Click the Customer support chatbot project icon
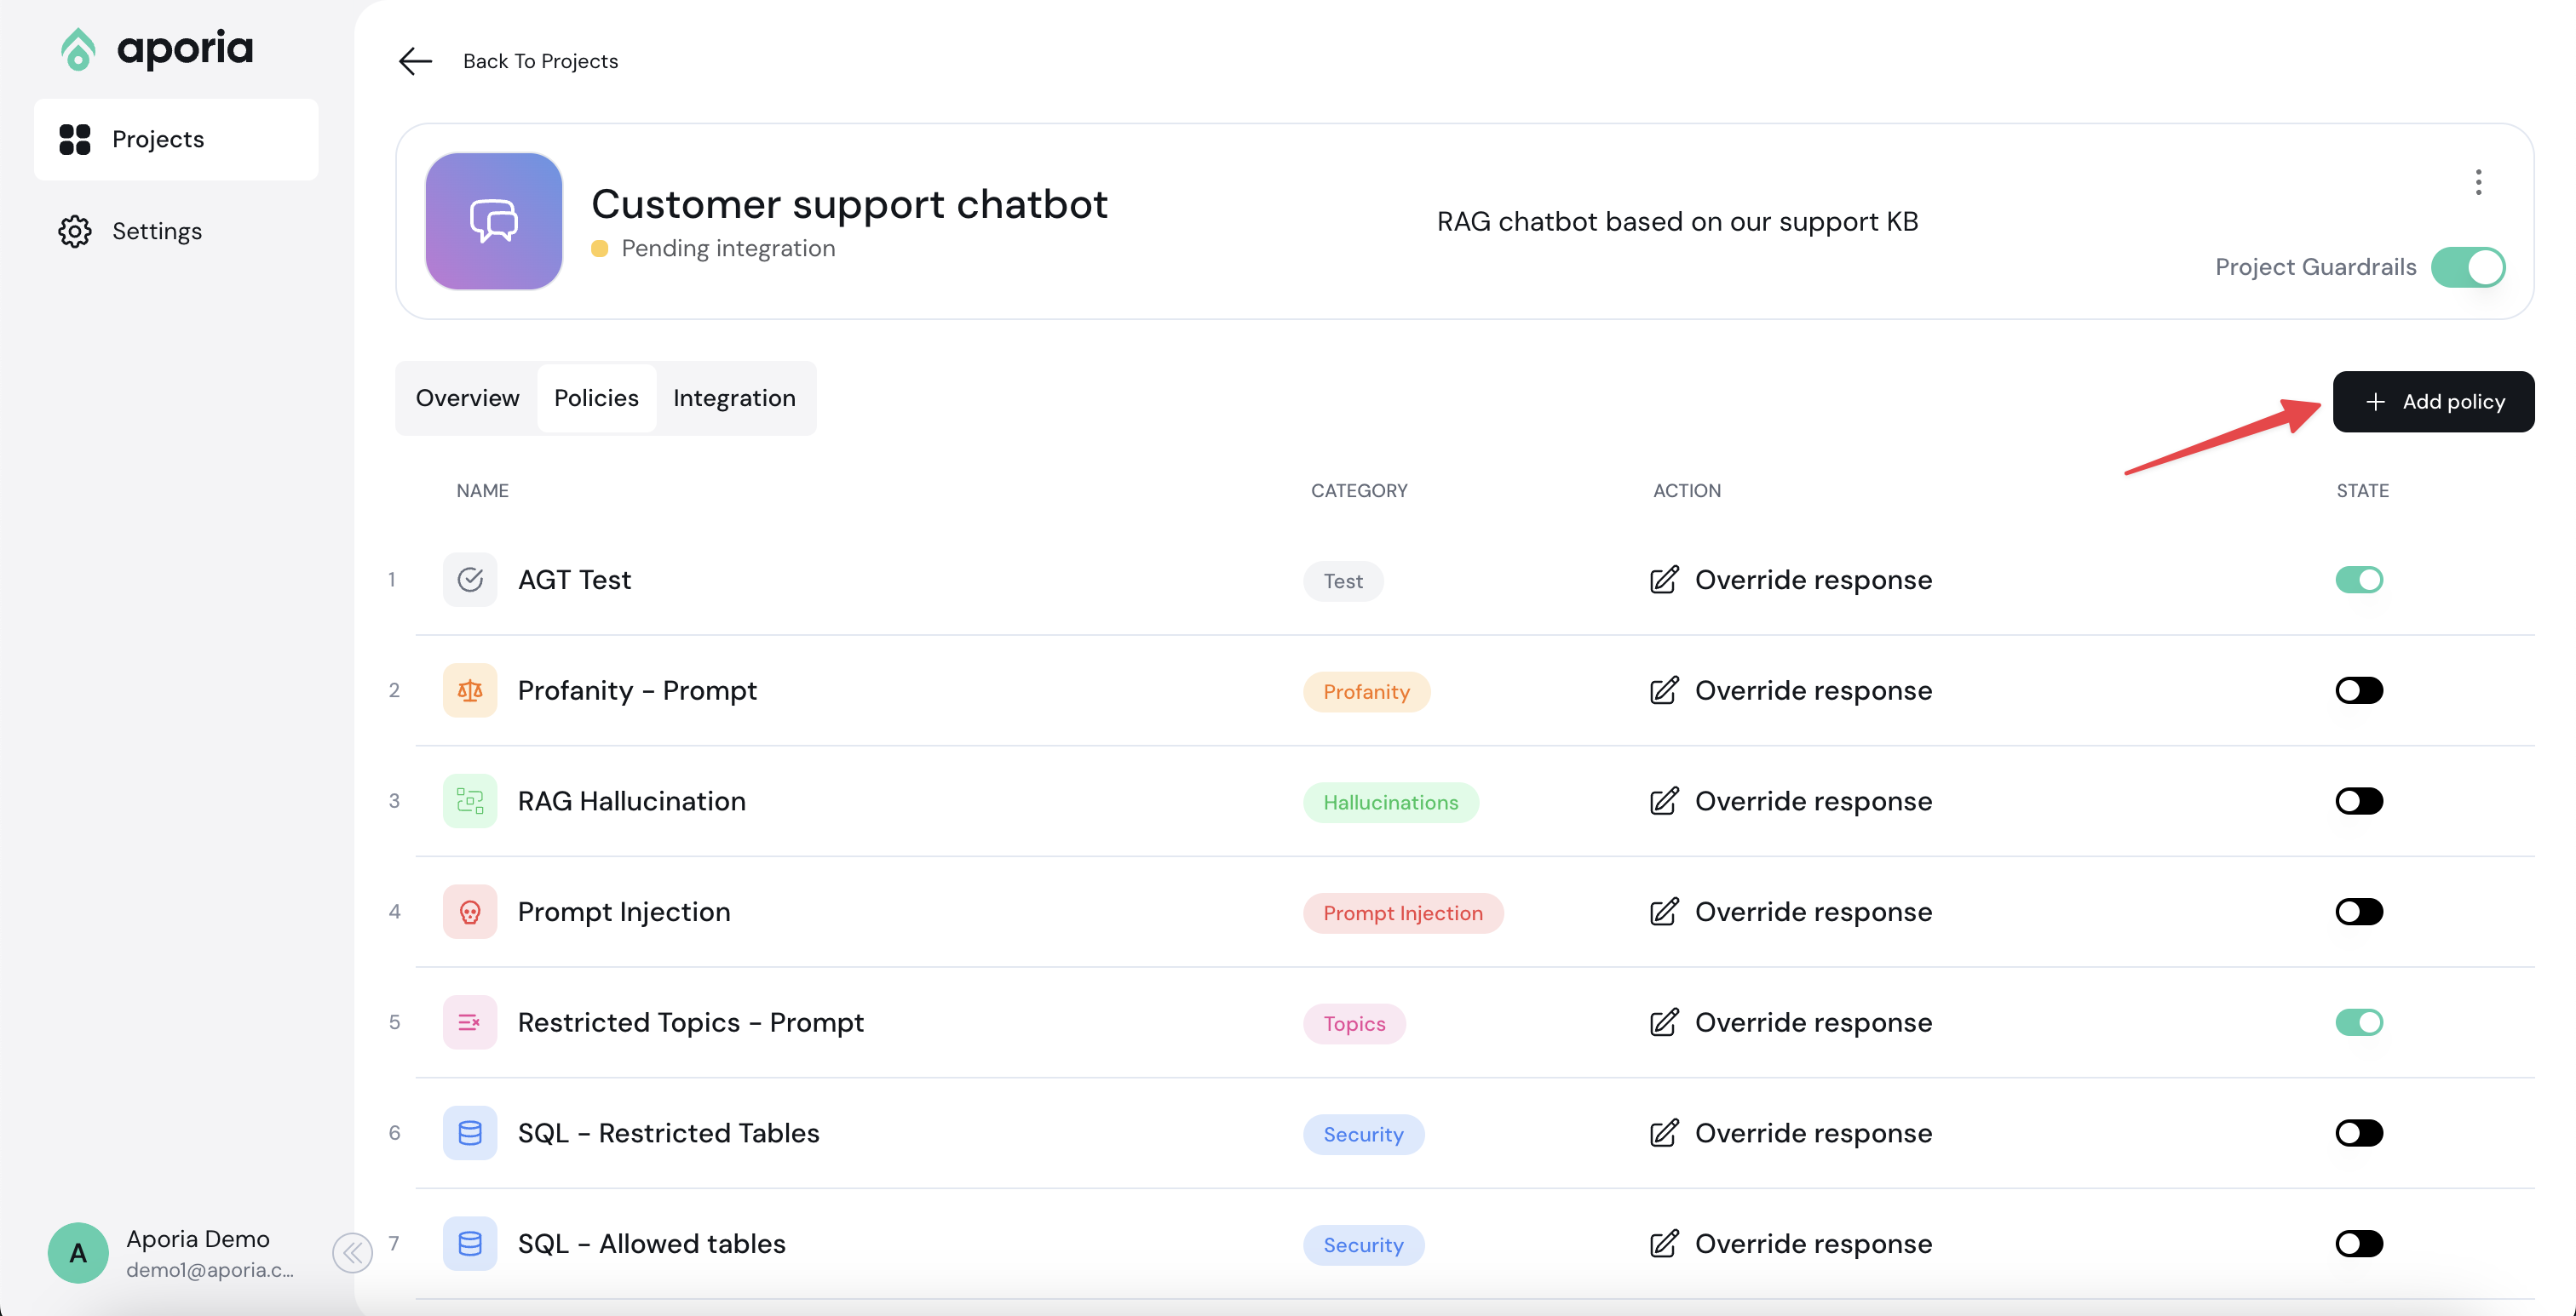The image size is (2576, 1316). tap(493, 220)
